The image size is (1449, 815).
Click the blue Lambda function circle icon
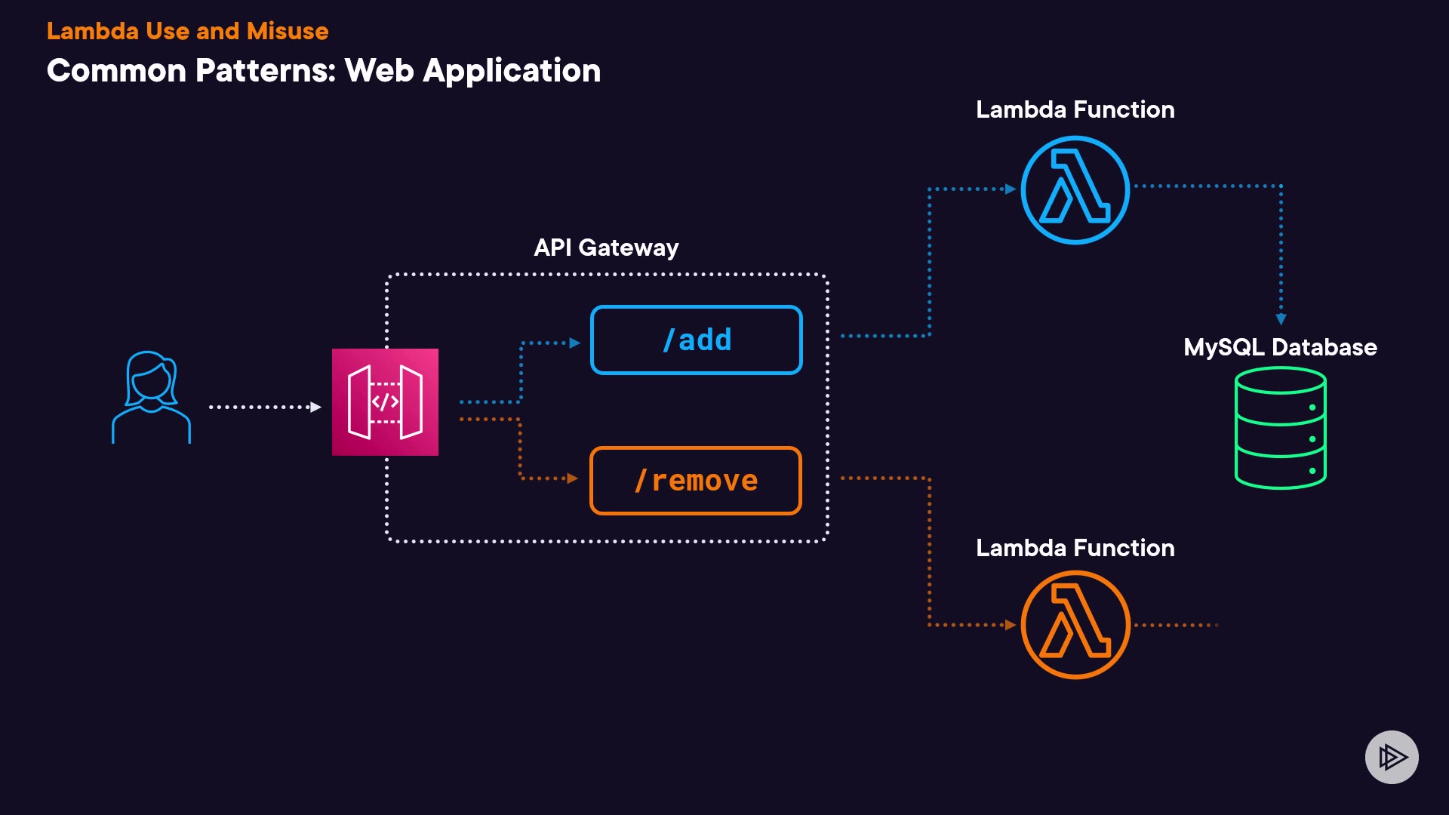(1075, 189)
